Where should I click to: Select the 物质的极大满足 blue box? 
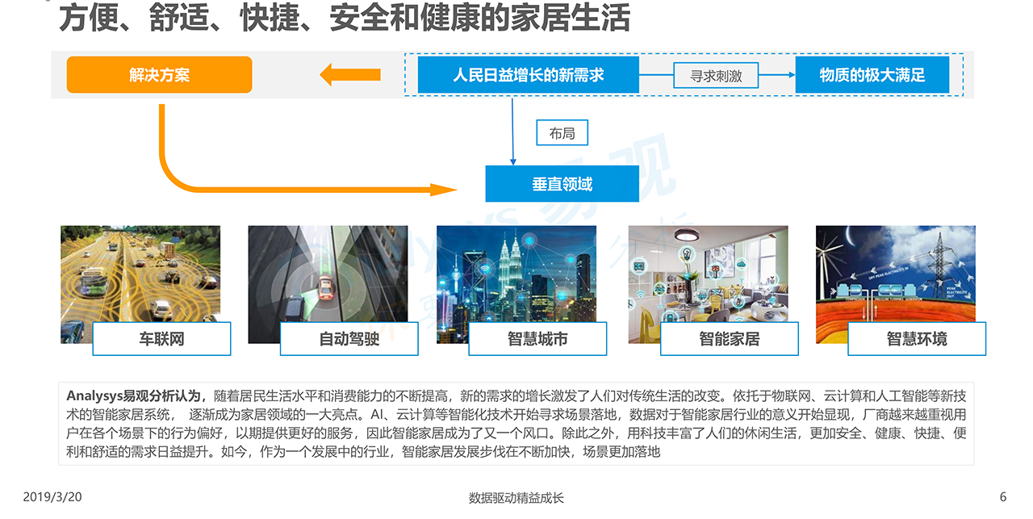(872, 75)
